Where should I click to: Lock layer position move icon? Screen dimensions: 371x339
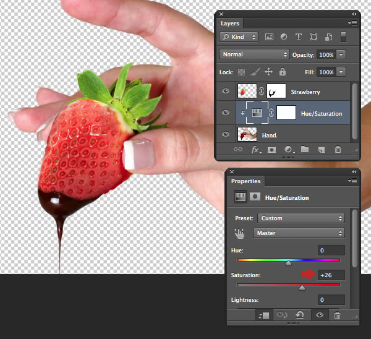point(268,72)
